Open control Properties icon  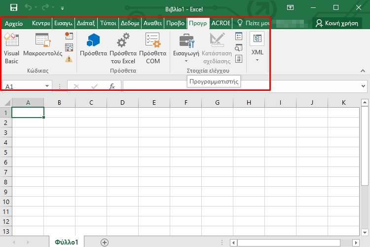[239, 37]
